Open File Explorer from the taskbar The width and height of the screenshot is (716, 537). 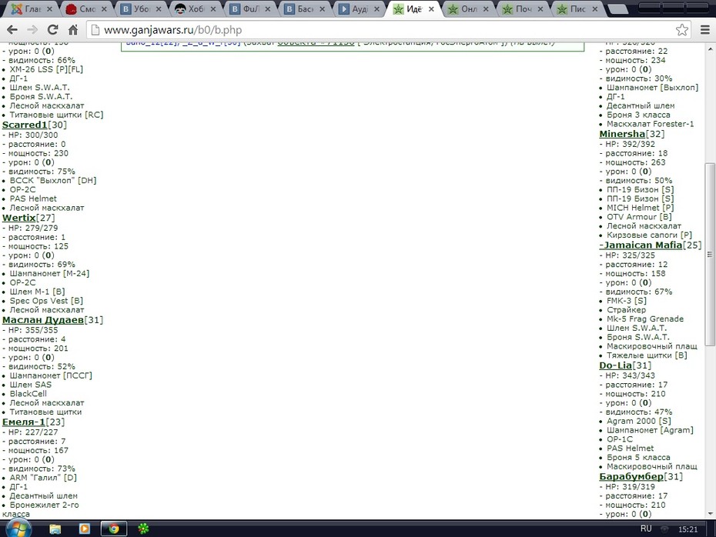[x=55, y=529]
